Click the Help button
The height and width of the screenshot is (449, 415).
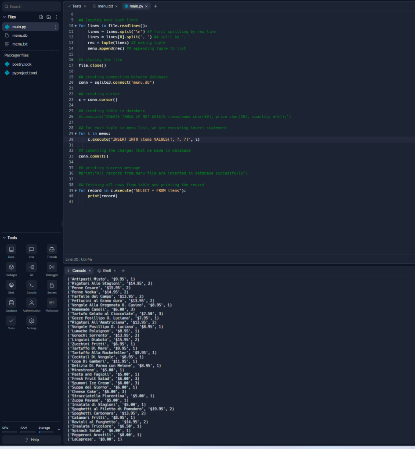coord(30,439)
